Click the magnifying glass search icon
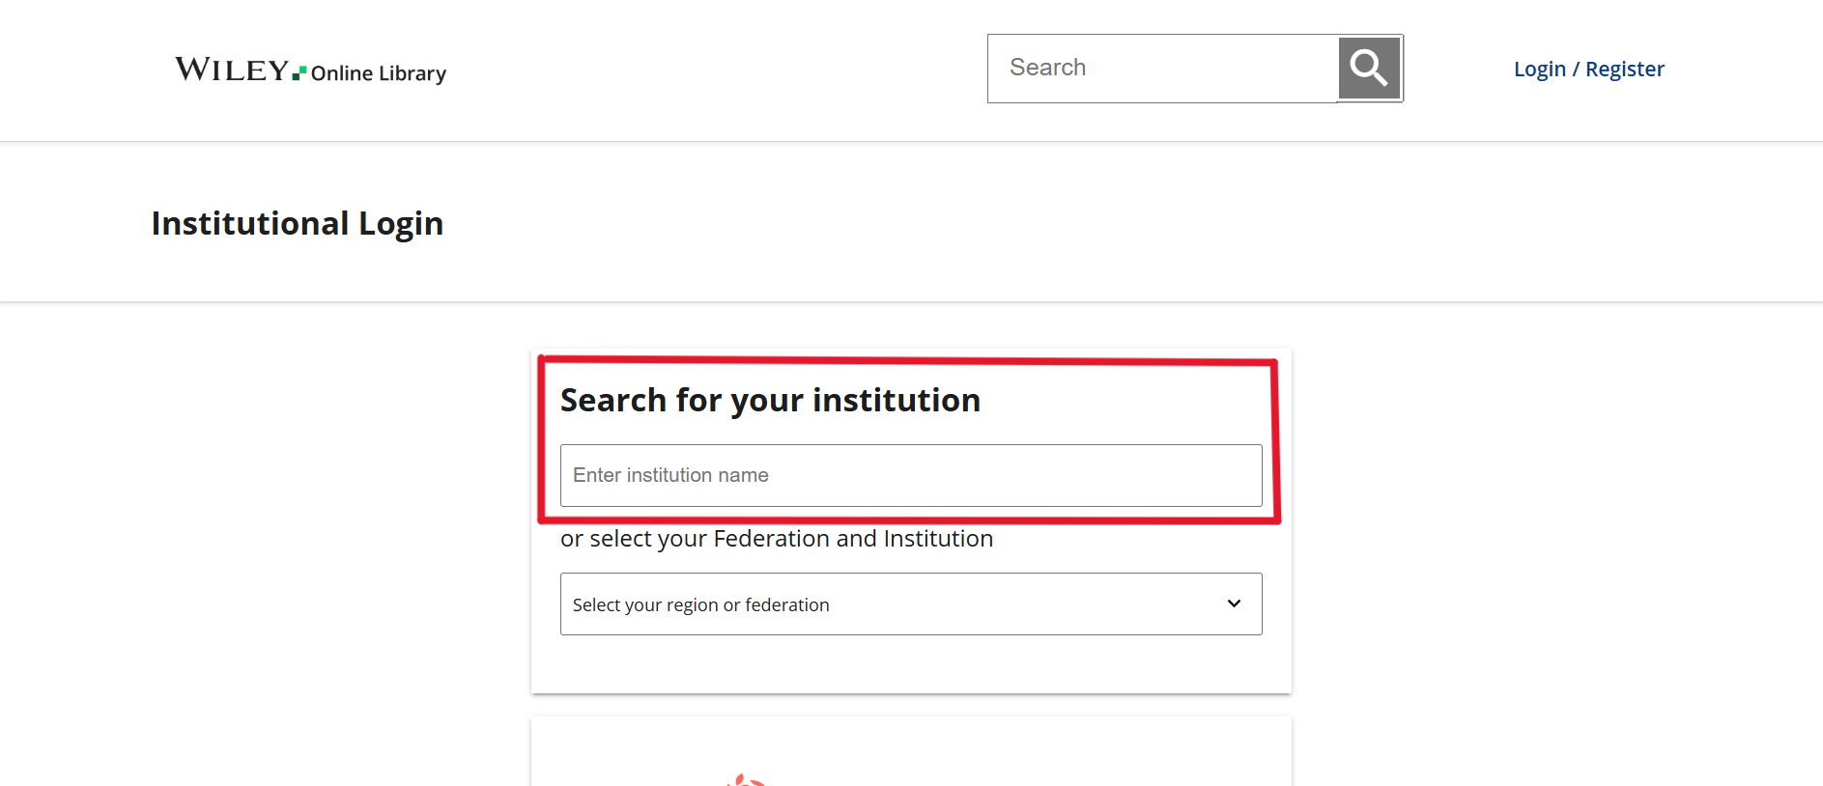Screen dimensions: 1823x786 click(1369, 69)
